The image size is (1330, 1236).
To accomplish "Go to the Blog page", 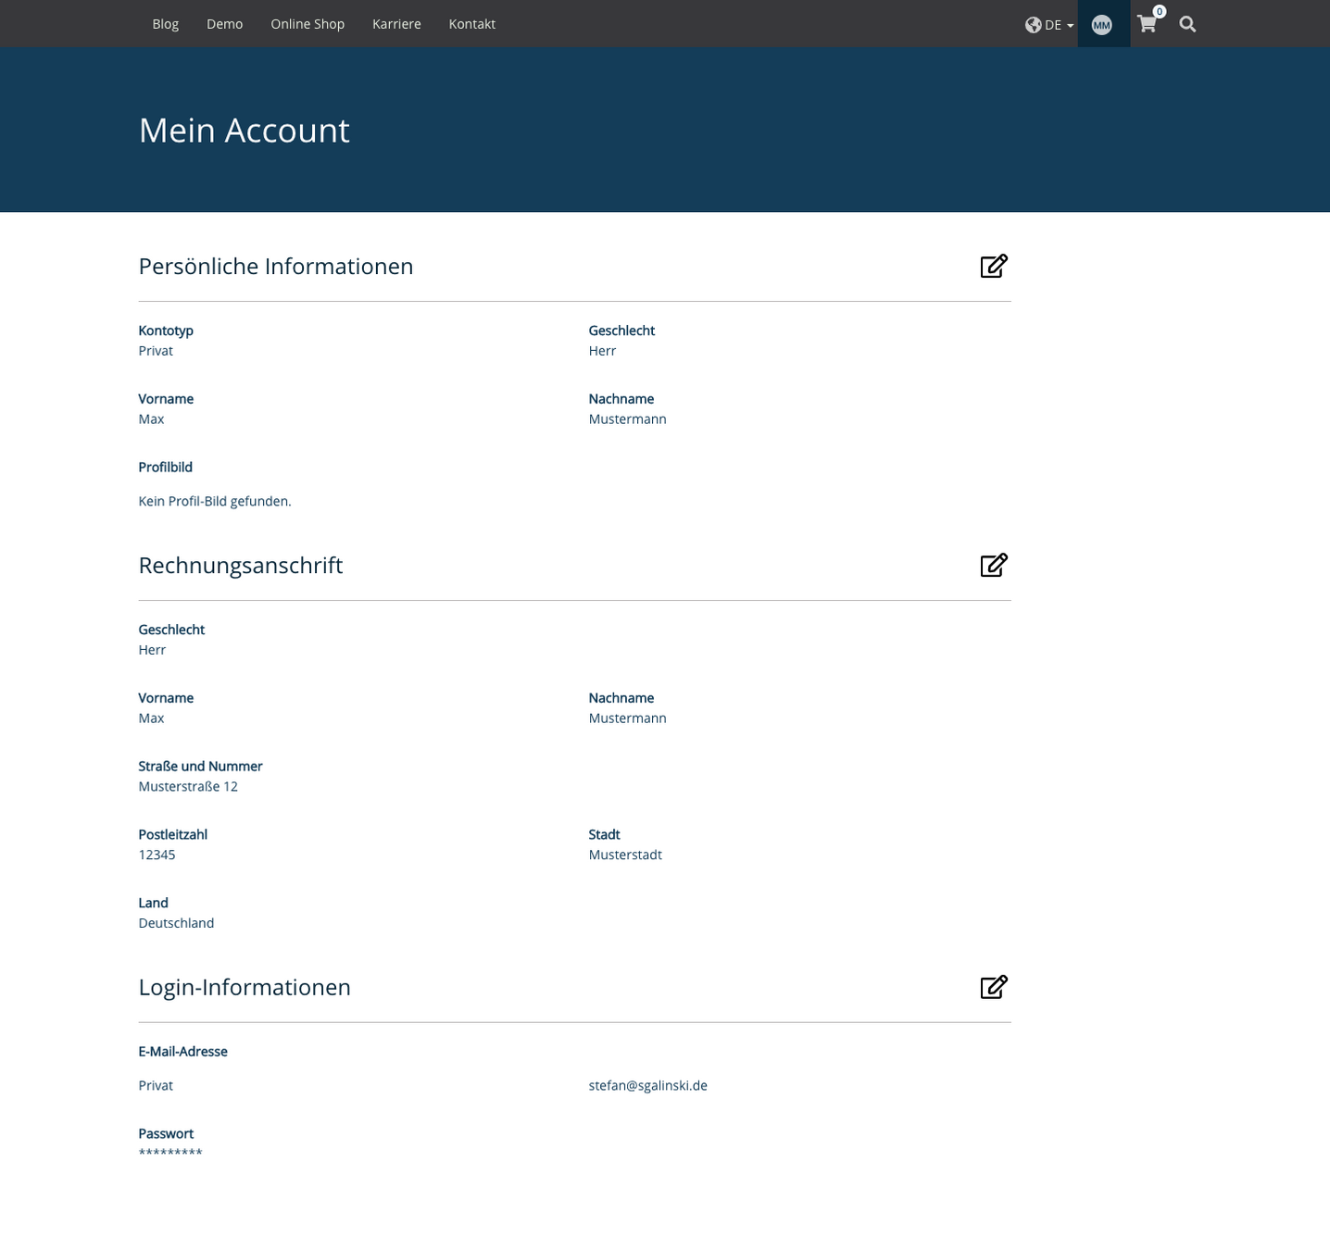I will (165, 24).
